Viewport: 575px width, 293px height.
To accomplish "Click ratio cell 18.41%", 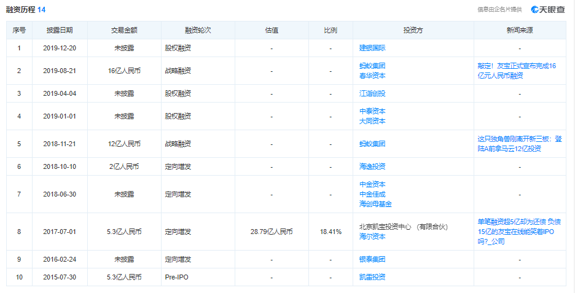I will click(331, 232).
